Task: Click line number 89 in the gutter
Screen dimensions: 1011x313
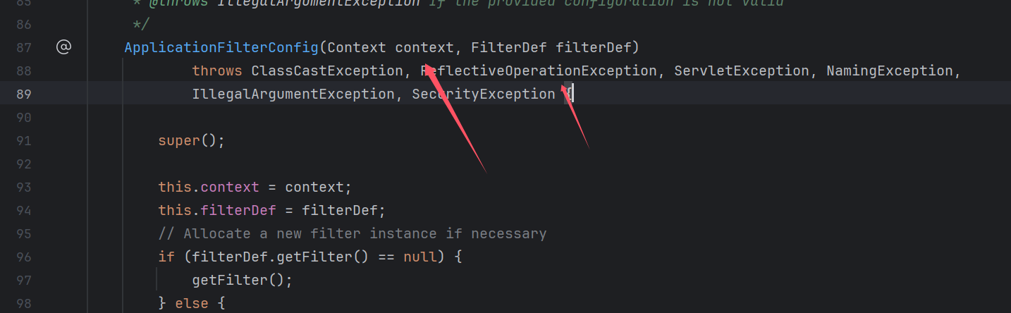Action: [x=23, y=94]
